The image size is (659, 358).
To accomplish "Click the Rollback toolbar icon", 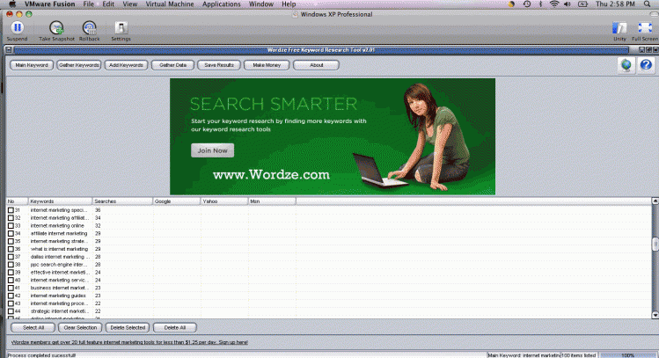I will (89, 28).
